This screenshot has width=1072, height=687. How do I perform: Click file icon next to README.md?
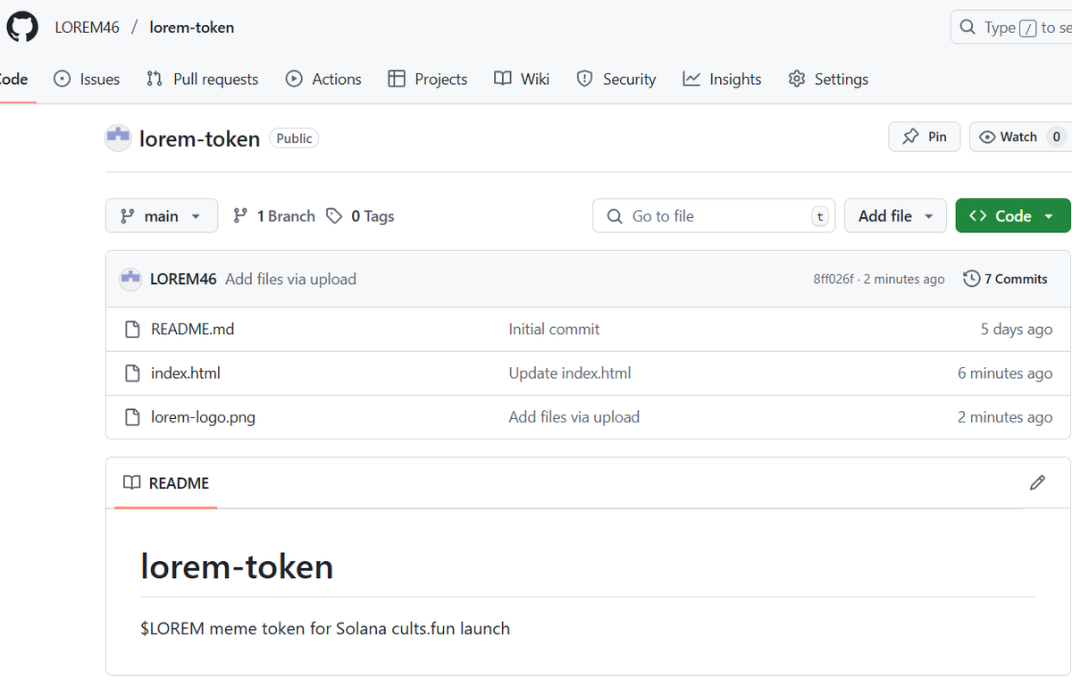(x=132, y=329)
